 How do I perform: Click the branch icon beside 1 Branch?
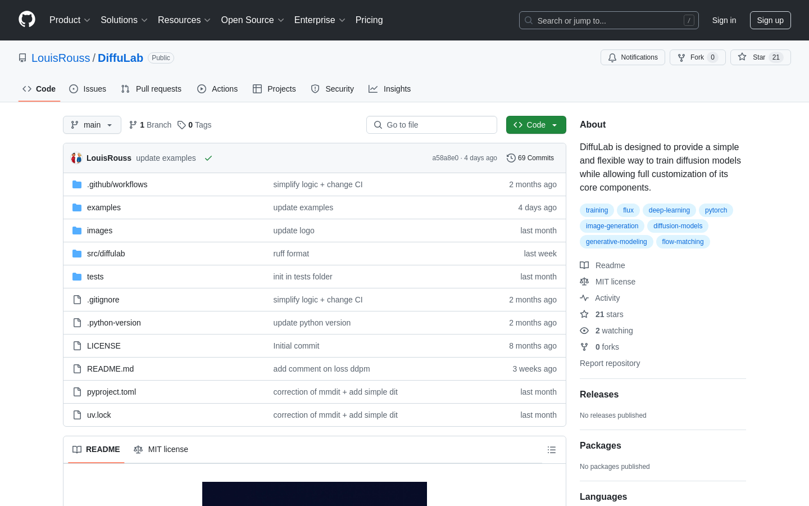click(x=133, y=125)
